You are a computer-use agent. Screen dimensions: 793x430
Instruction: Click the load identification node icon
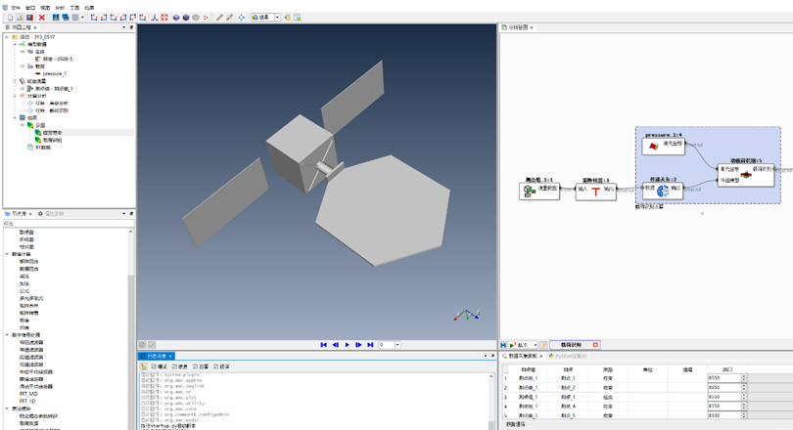[x=746, y=175]
